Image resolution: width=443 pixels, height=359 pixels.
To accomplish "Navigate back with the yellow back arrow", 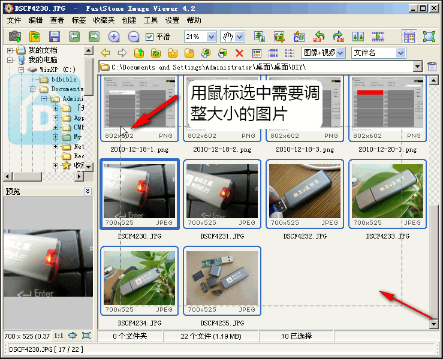I will pos(106,53).
